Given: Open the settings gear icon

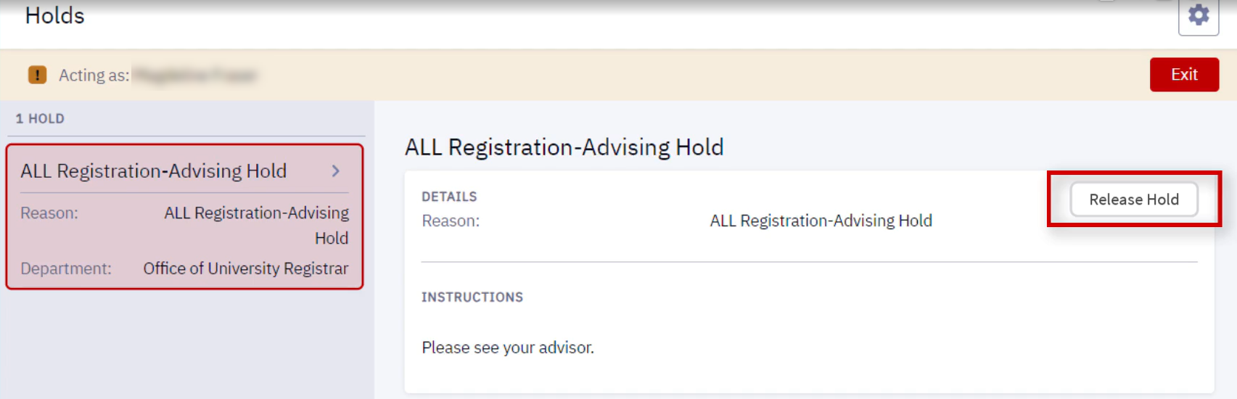Looking at the screenshot, I should tap(1198, 15).
